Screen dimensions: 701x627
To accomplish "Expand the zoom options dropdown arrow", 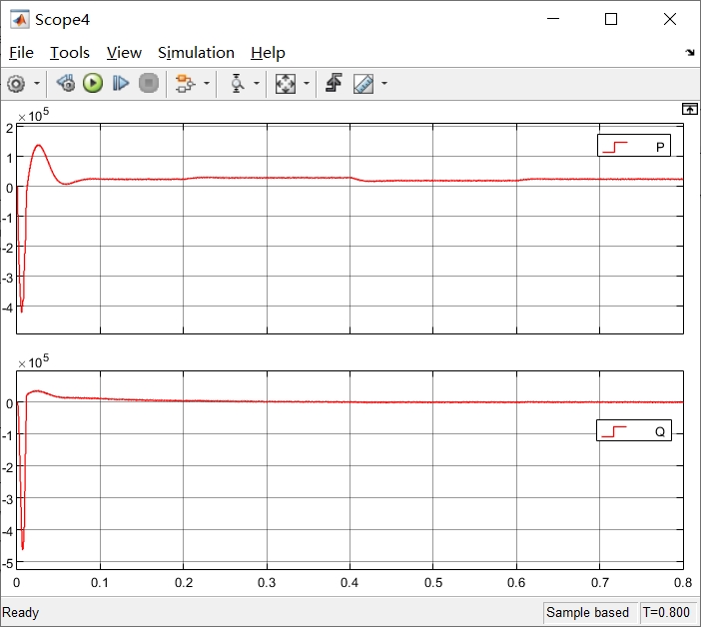I will coord(257,84).
